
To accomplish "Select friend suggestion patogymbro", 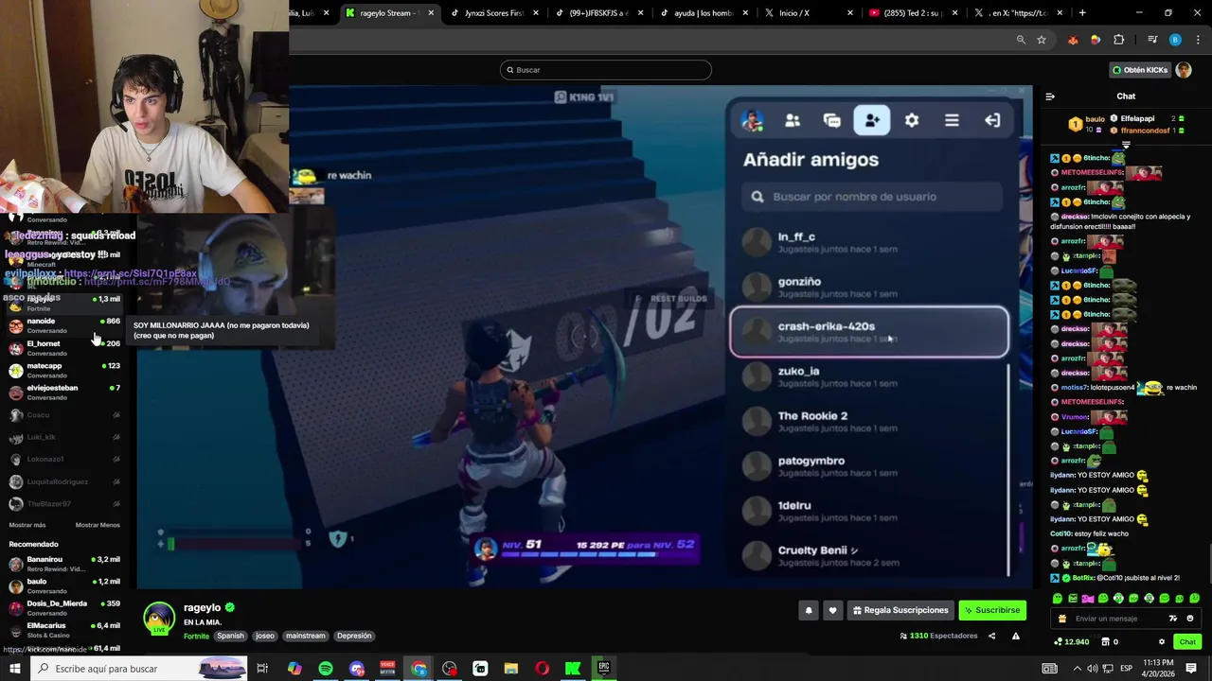I will 869,465.
